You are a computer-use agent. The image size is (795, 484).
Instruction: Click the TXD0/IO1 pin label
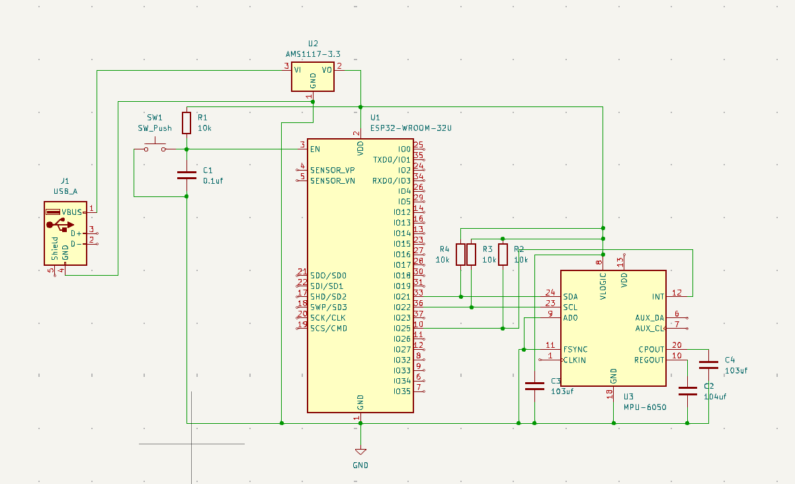coord(392,160)
